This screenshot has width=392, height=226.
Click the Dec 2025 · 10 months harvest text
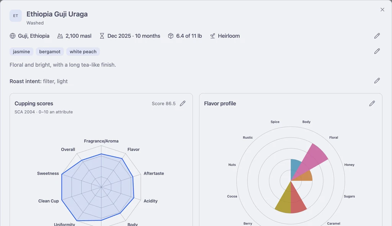tap(134, 36)
